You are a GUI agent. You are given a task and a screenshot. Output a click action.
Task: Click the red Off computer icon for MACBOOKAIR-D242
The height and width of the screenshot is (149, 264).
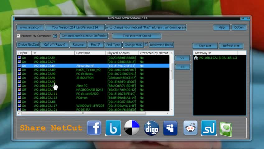click(19, 90)
